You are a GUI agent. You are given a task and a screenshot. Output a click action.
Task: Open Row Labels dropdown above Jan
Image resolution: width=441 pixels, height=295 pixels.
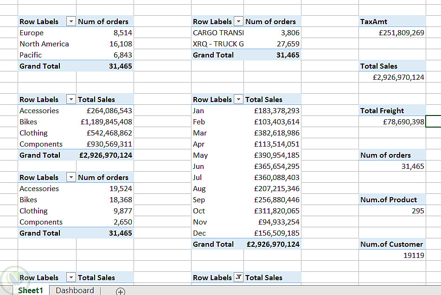click(x=238, y=99)
